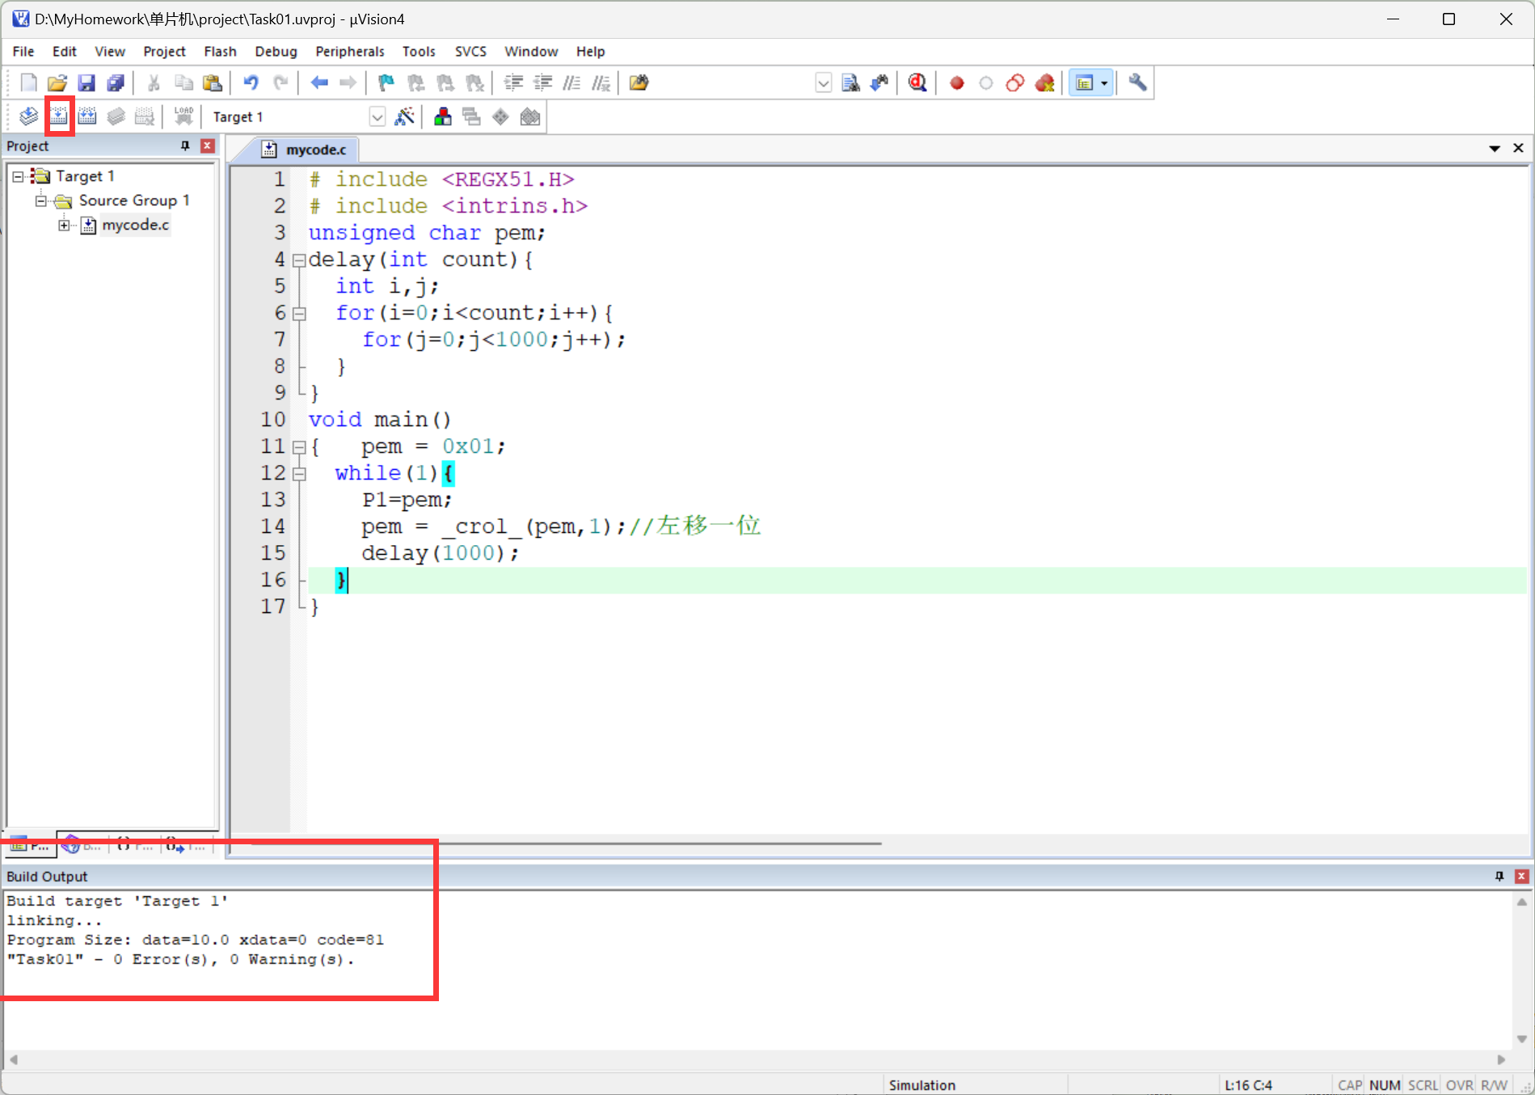This screenshot has width=1535, height=1095.
Task: Collapse the Source Group 1 node
Action: point(40,201)
